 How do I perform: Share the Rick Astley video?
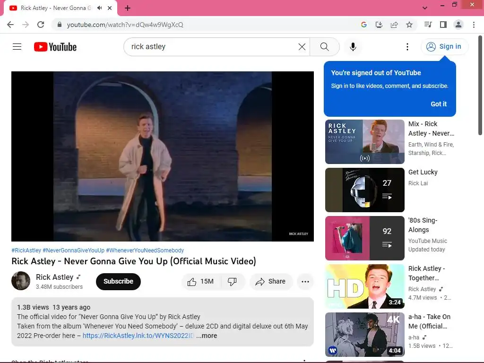(x=271, y=282)
